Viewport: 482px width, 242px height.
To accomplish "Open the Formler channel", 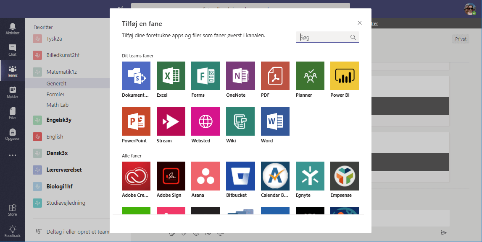I will (x=55, y=94).
